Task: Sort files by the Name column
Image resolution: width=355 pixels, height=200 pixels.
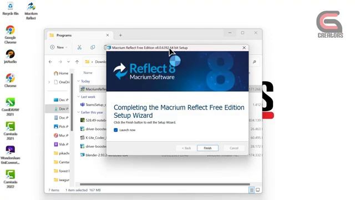Action: click(x=88, y=73)
